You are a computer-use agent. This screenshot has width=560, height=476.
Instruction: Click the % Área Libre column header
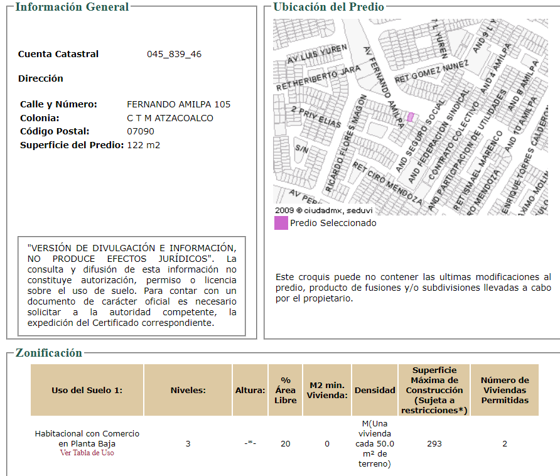[x=286, y=390]
